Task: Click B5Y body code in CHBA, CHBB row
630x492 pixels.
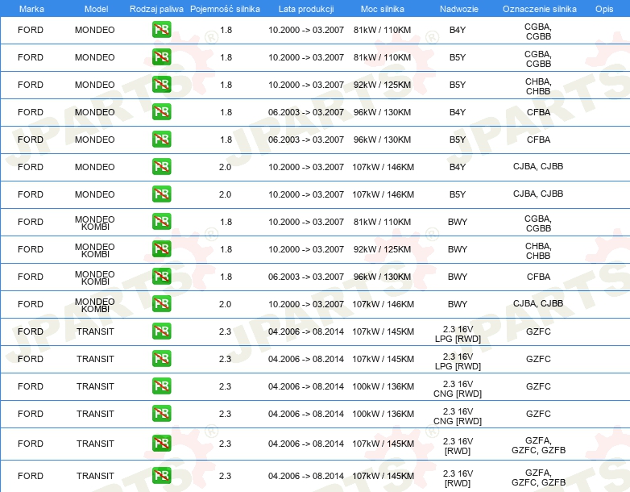Action: 458,85
